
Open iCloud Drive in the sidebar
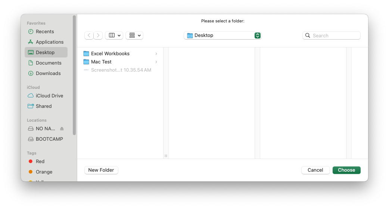coord(49,96)
